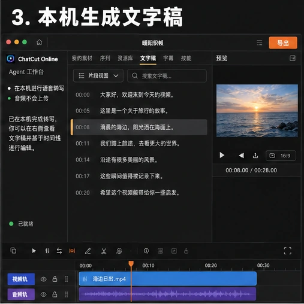This screenshot has height=304, width=304.
Task: Click the orange playhead marker
Action: pos(131,264)
